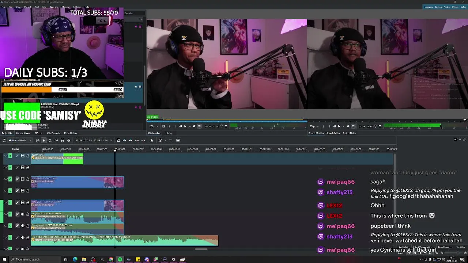The image size is (468, 263).
Task: Collapse audio track A3 chevron
Action: (5, 237)
